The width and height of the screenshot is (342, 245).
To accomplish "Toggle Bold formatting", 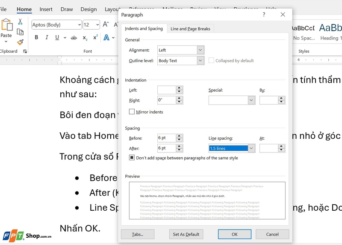I will click(x=36, y=37).
